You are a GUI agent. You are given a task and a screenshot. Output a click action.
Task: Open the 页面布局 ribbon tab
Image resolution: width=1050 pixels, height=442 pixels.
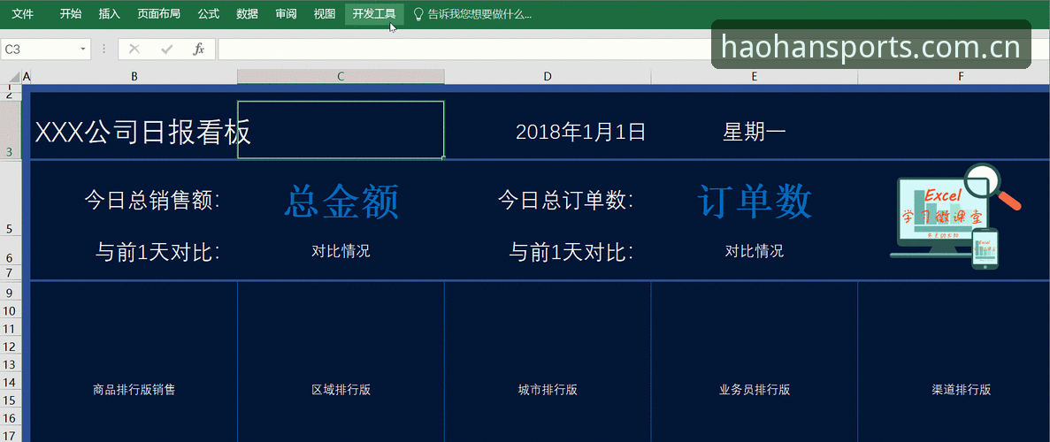(x=158, y=13)
